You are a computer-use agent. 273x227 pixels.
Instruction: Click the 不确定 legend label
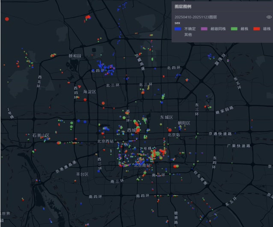coord(189,29)
